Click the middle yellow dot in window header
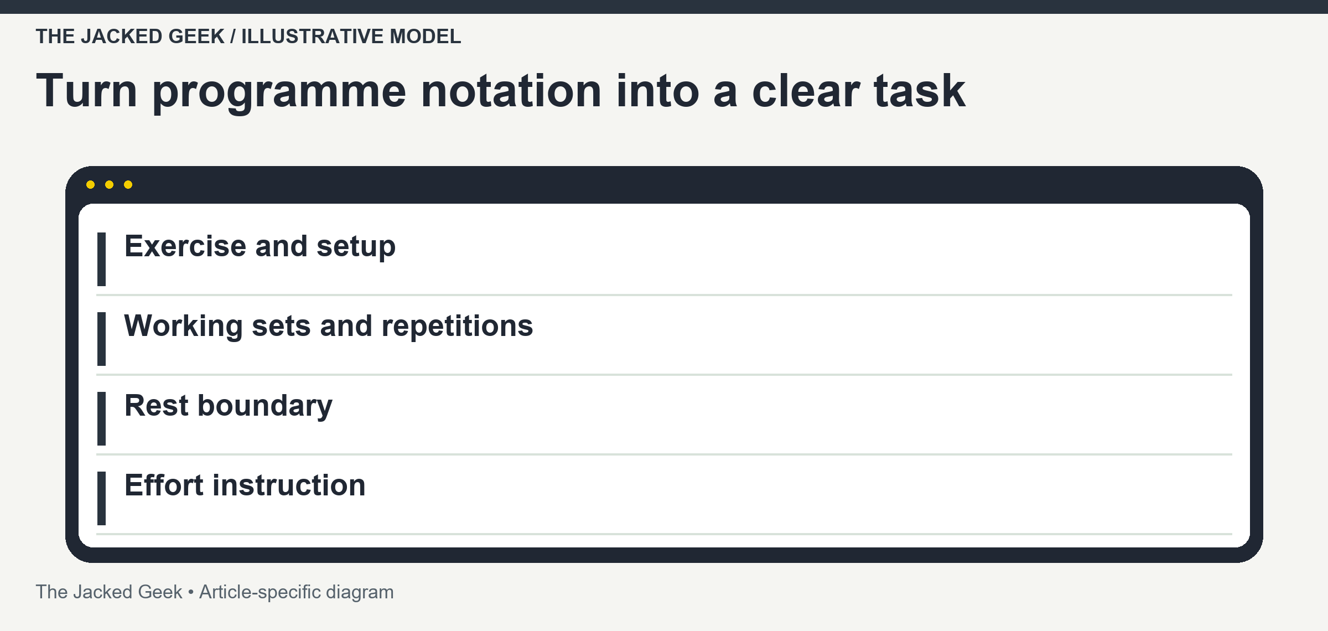 [x=110, y=184]
